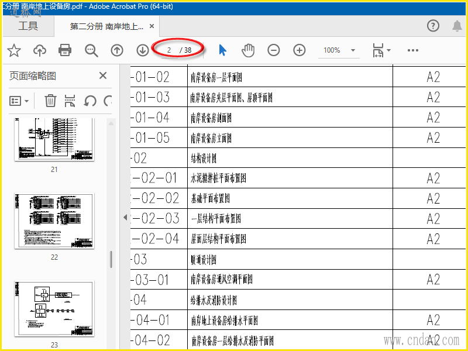Close the 第二分册 document tab
468x351 pixels.
152,26
